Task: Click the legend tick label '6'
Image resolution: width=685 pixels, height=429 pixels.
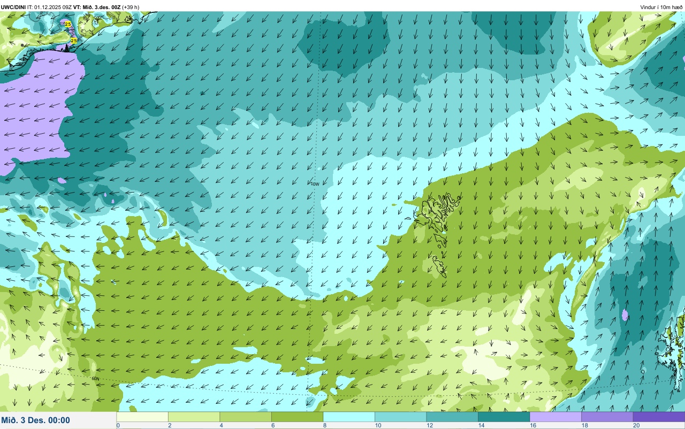Action: [272, 425]
